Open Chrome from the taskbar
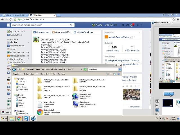Screen dimensions: 180x135 (19, 118)
